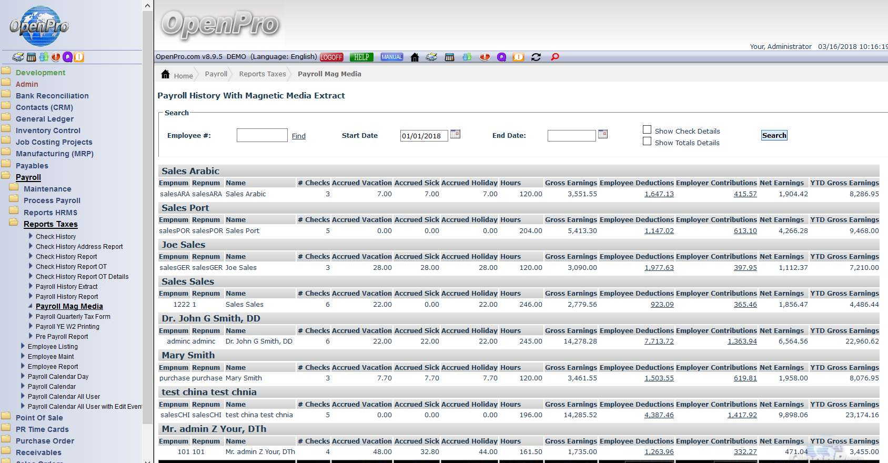This screenshot has width=888, height=463.
Task: Click the circular arrows refresh icon
Action: tap(536, 57)
